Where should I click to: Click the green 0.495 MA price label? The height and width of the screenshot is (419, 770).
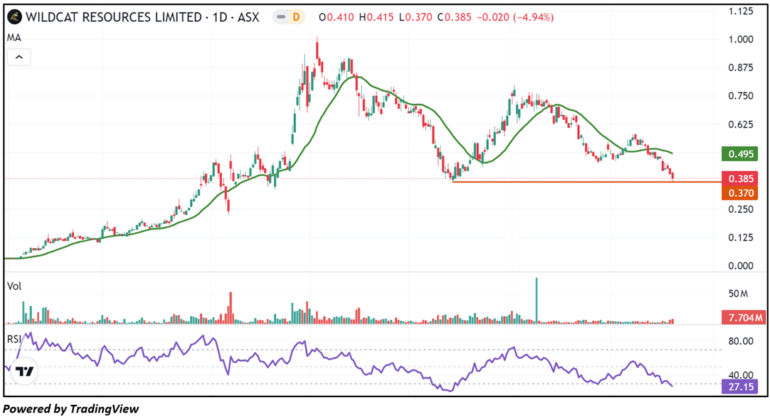click(x=740, y=154)
